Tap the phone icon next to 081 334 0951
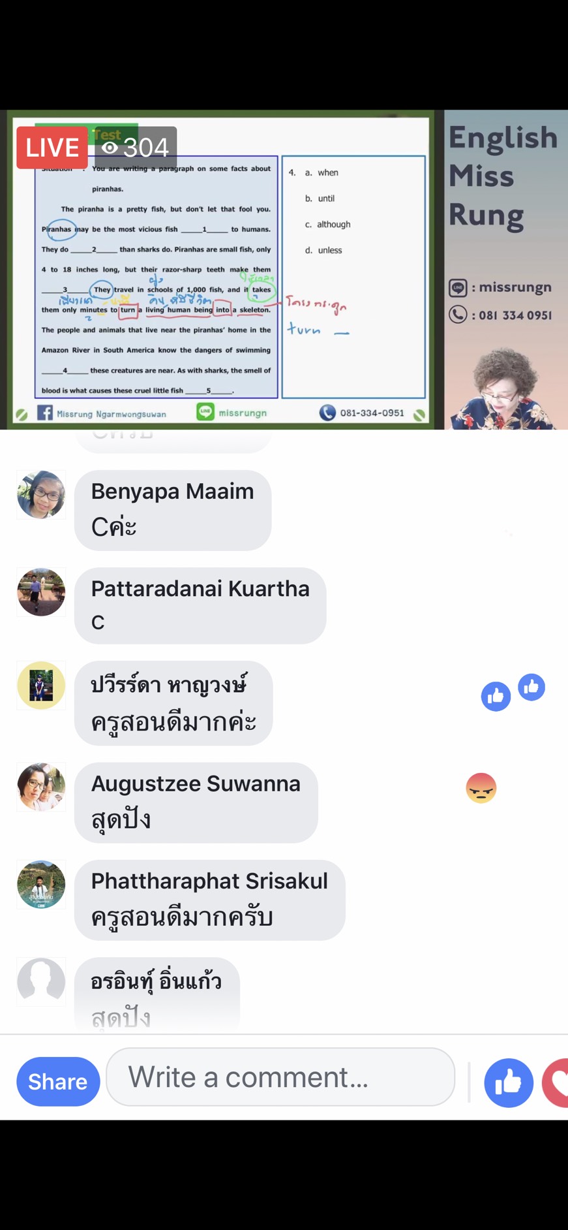 pos(458,314)
